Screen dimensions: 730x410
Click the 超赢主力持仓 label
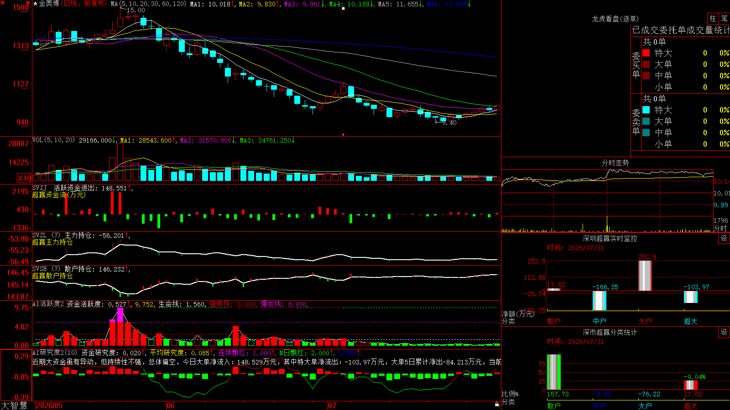52,242
